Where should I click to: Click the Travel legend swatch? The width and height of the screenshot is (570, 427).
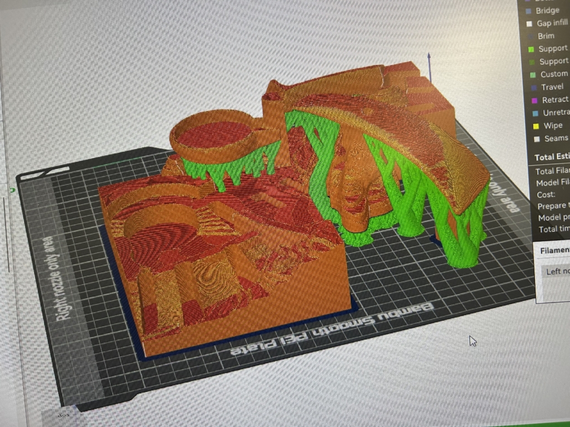click(x=534, y=88)
